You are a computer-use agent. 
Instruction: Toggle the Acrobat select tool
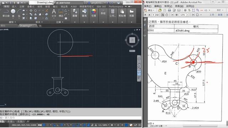(162, 15)
